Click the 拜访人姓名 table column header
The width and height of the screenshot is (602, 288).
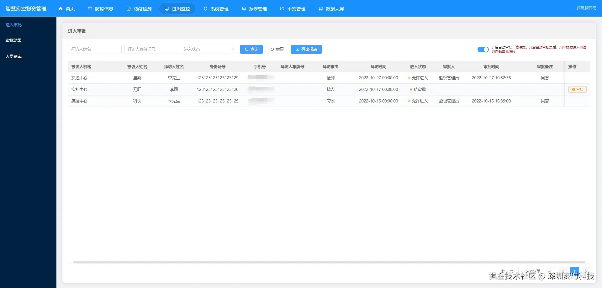coord(174,67)
